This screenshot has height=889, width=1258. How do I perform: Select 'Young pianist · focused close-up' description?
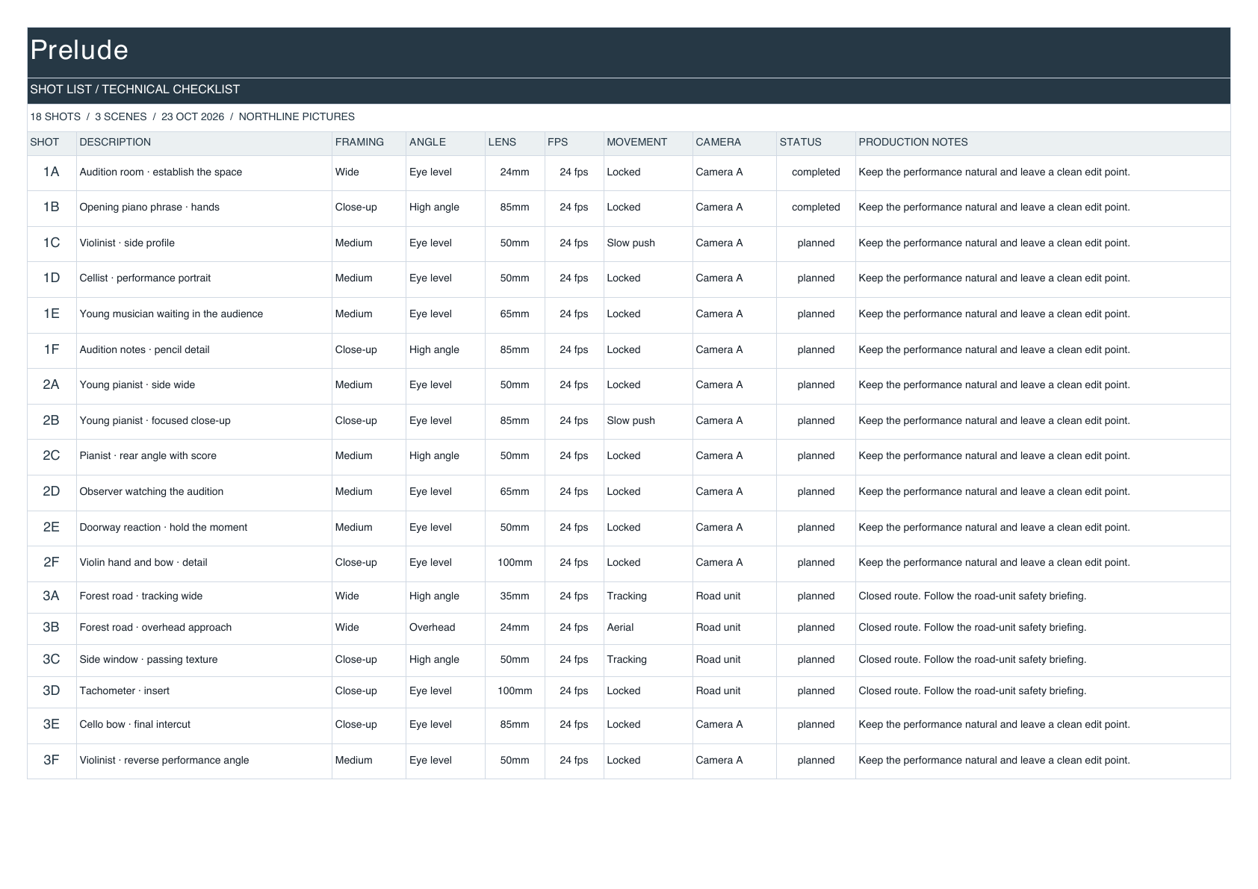point(155,421)
